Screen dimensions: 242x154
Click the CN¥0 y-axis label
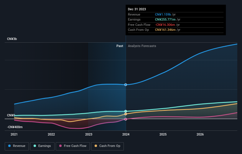click(x=11, y=115)
